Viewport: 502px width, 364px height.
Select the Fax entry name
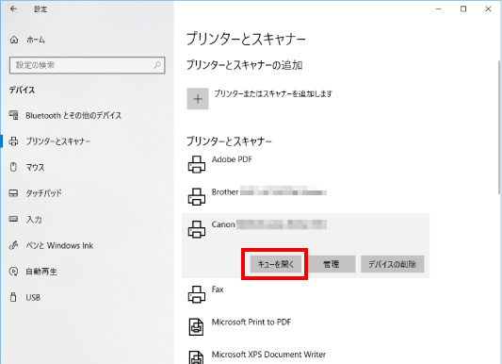click(x=218, y=290)
